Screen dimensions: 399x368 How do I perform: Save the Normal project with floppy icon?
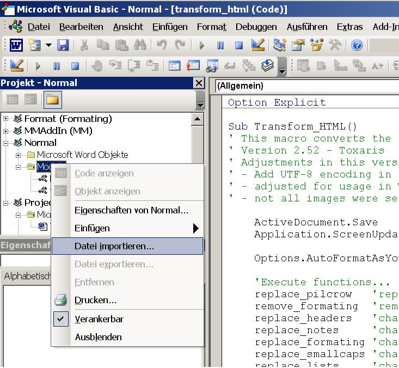coord(63,46)
